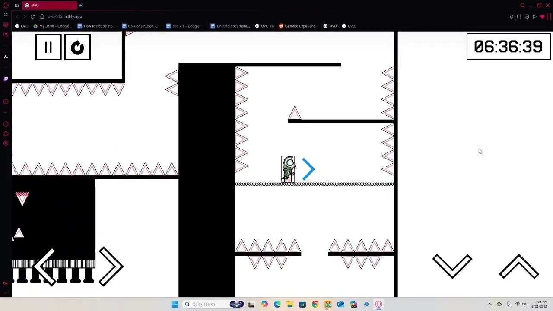Open Google Chrome from taskbar
553x311 pixels.
click(315, 304)
